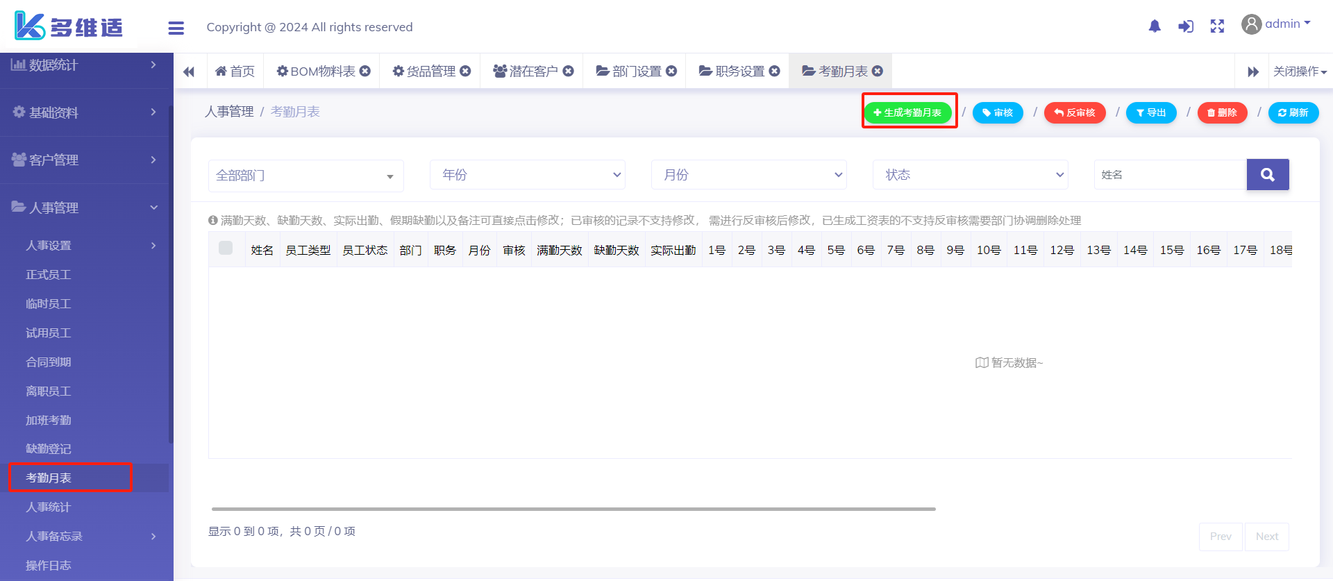
Task: Open the 全部部门 department dropdown
Action: (305, 176)
